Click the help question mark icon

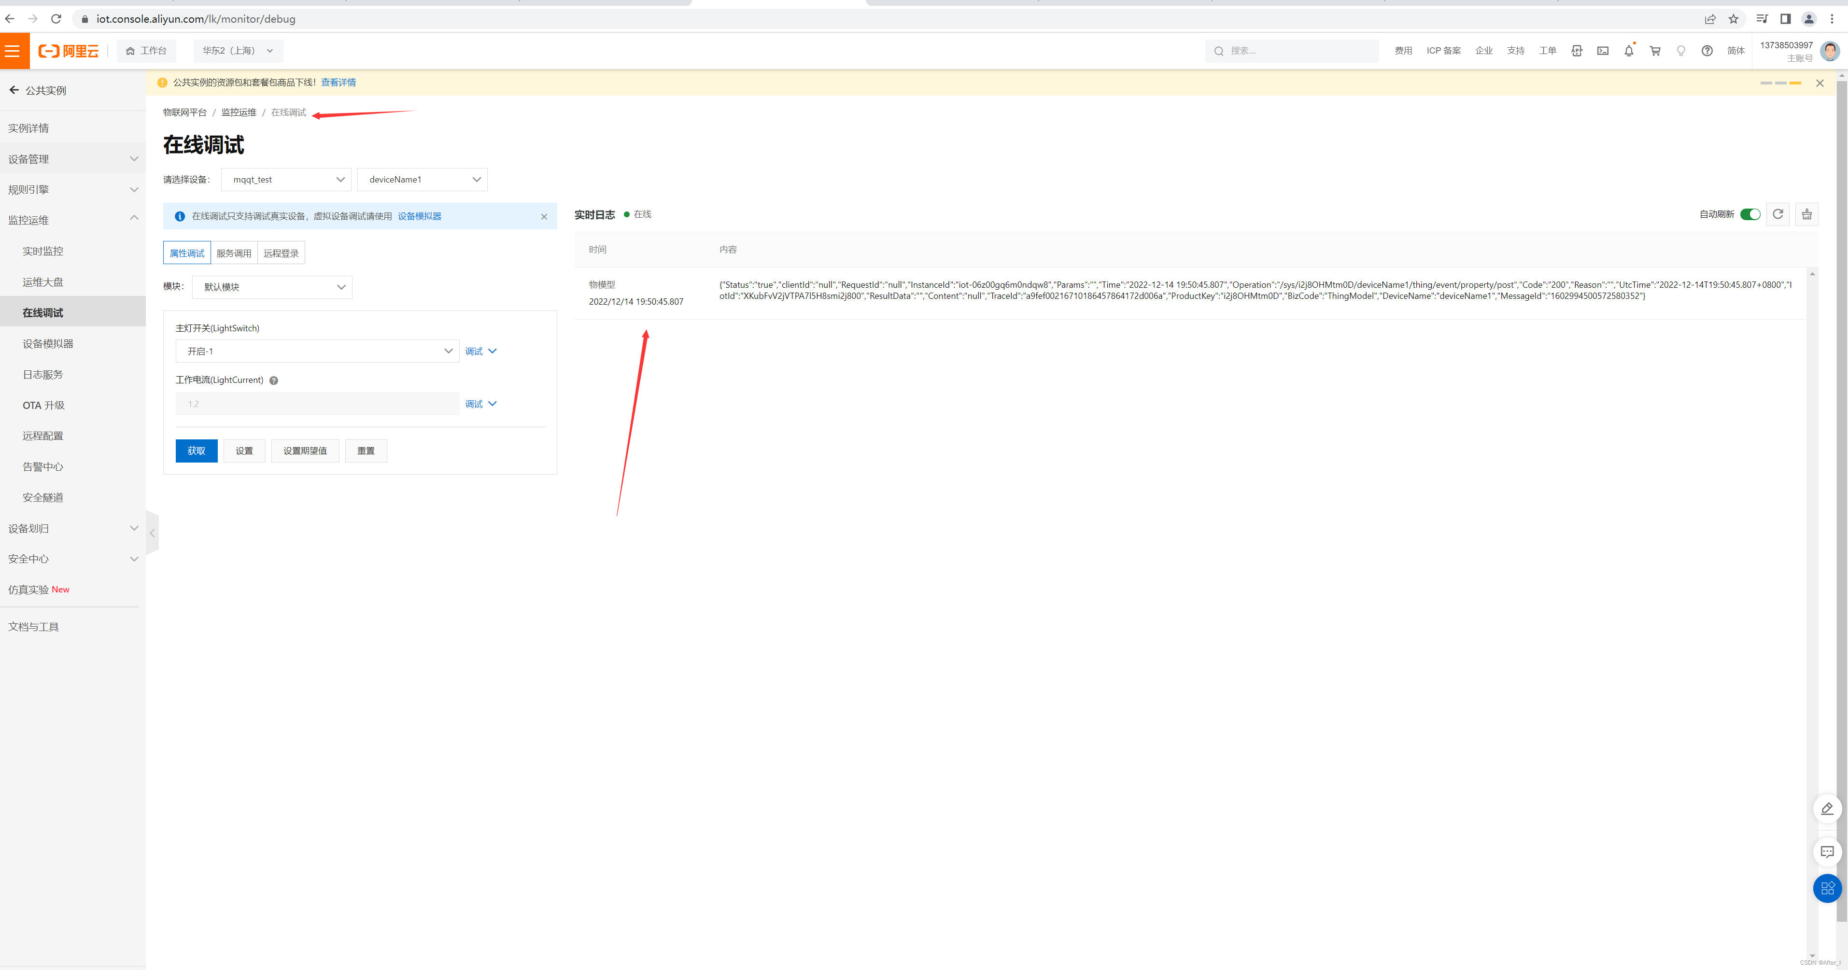[1707, 51]
